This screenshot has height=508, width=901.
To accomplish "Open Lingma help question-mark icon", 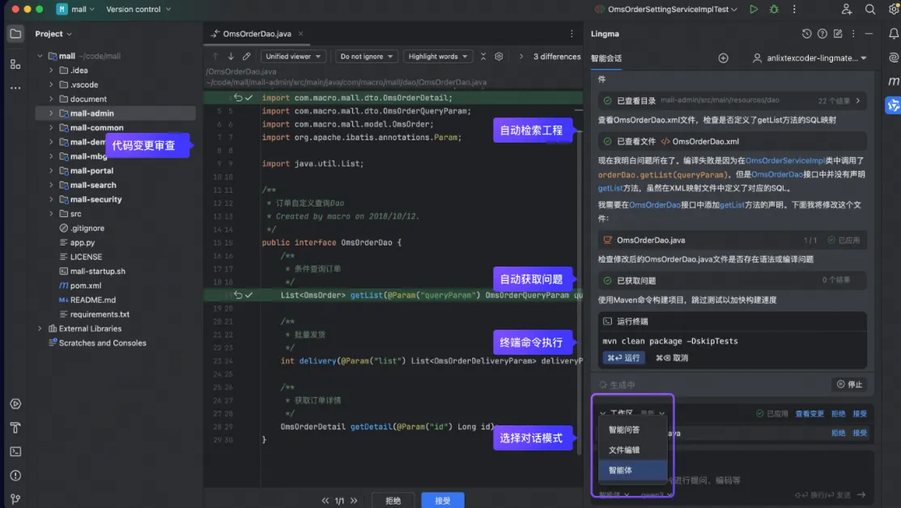I will pos(822,34).
